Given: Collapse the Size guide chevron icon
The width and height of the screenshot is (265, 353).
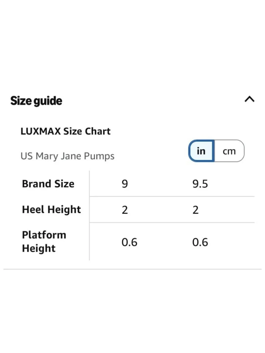Looking at the screenshot, I should pos(249,99).
